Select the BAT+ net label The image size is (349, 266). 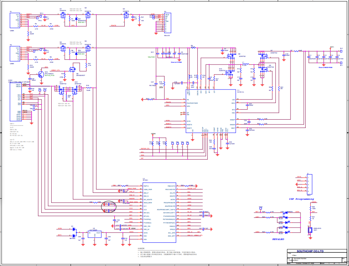pyautogui.click(x=332, y=47)
